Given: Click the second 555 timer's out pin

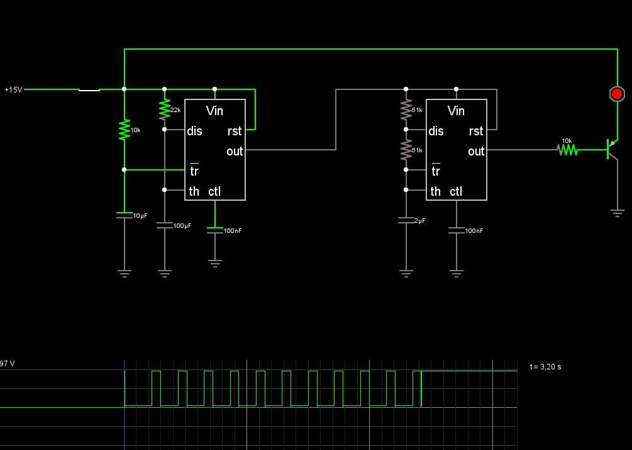Looking at the screenshot, I should pyautogui.click(x=476, y=151).
